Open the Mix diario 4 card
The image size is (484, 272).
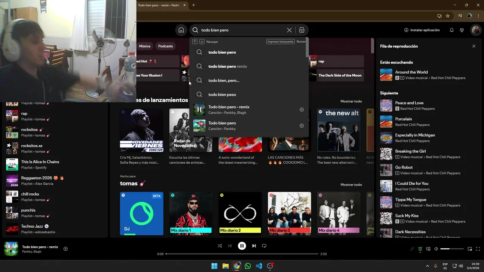[339, 213]
